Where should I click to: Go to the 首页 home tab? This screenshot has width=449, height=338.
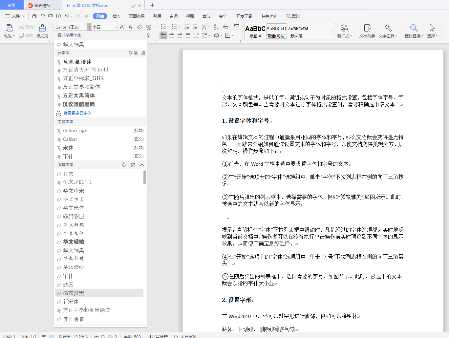point(11,5)
